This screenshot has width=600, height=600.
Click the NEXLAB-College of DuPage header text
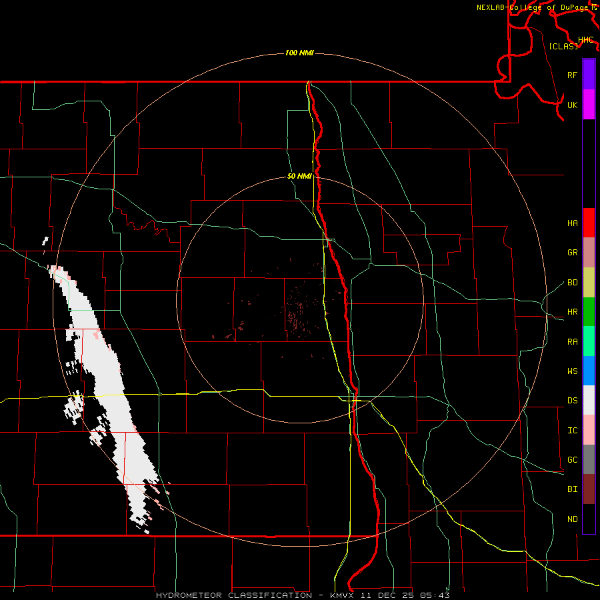533,7
